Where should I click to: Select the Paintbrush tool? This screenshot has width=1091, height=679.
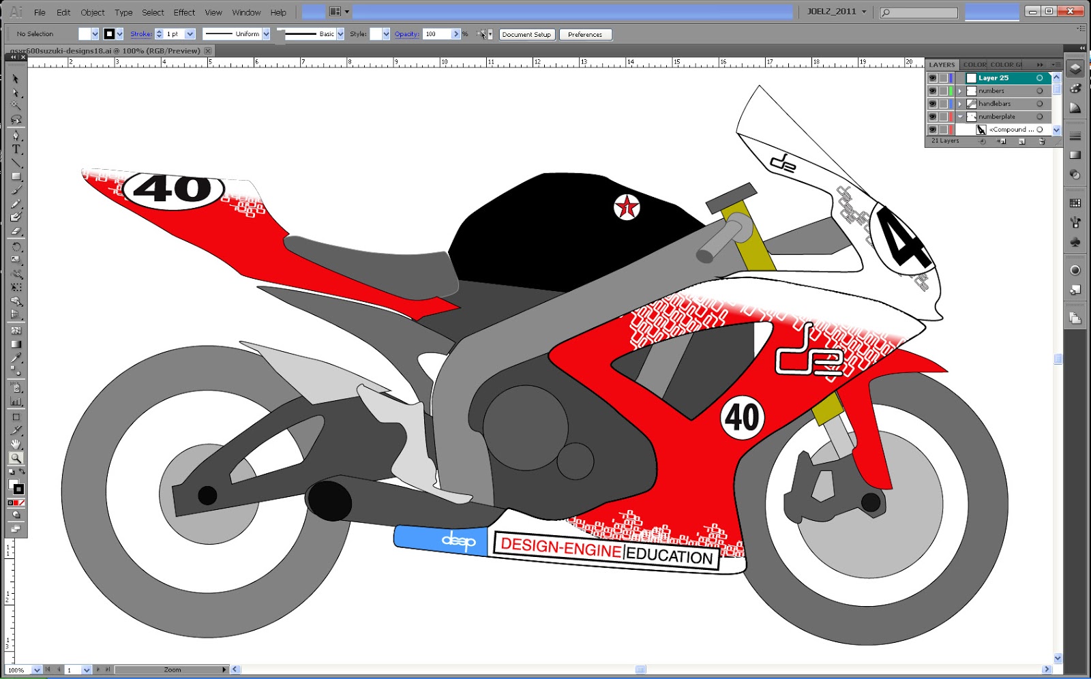(x=16, y=190)
